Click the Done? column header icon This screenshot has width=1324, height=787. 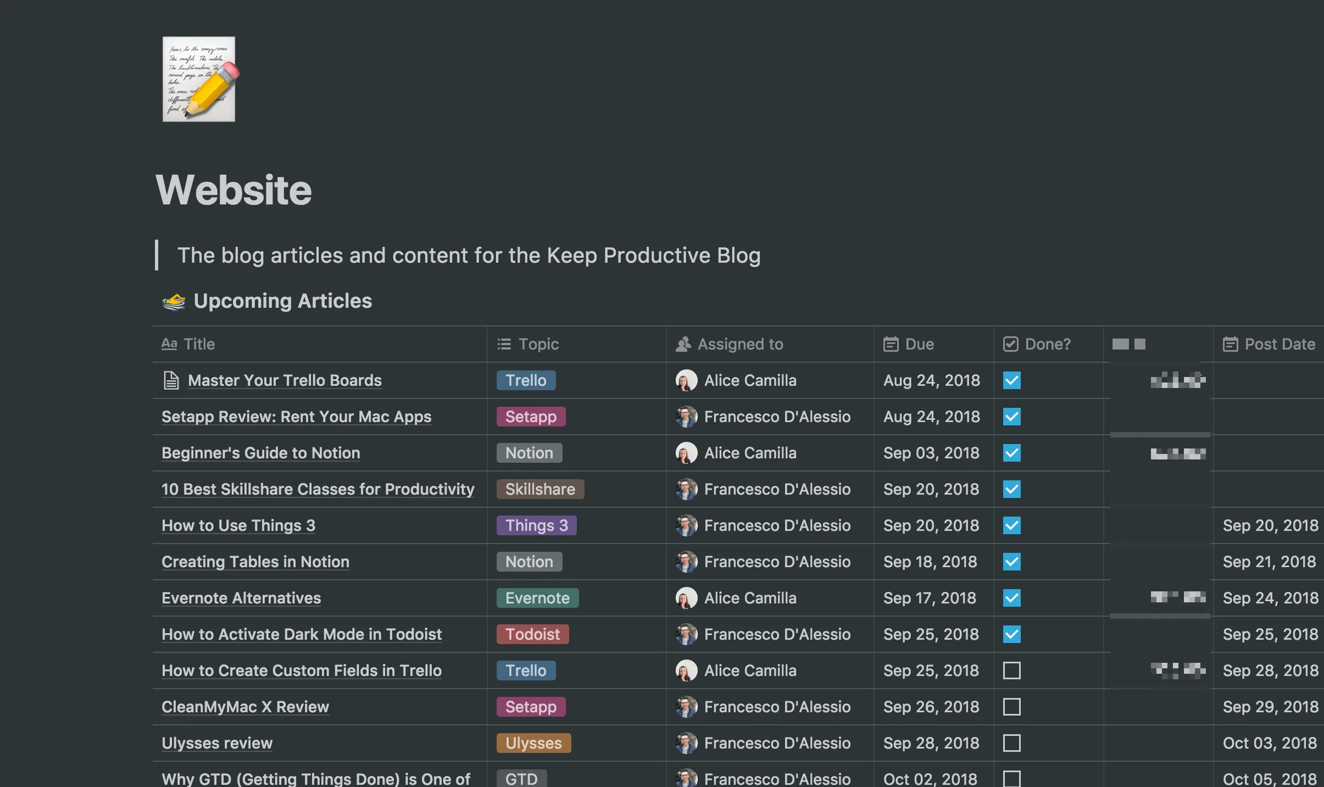click(x=1010, y=344)
